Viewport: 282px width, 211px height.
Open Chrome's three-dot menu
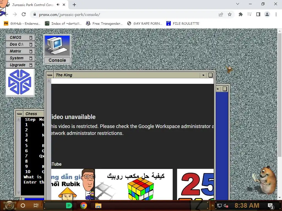click(x=276, y=15)
